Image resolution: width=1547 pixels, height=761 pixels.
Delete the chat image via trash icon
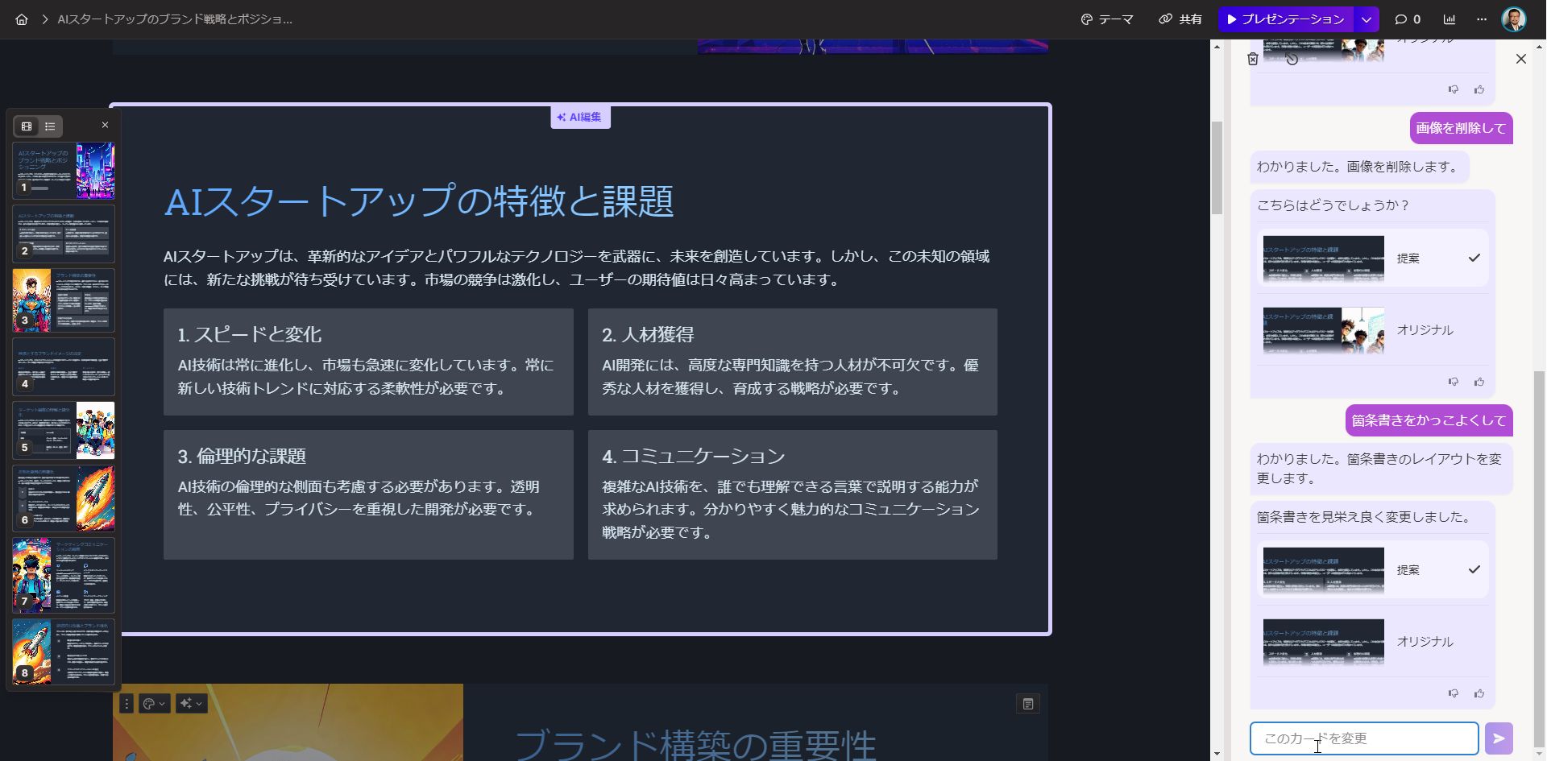tap(1254, 58)
